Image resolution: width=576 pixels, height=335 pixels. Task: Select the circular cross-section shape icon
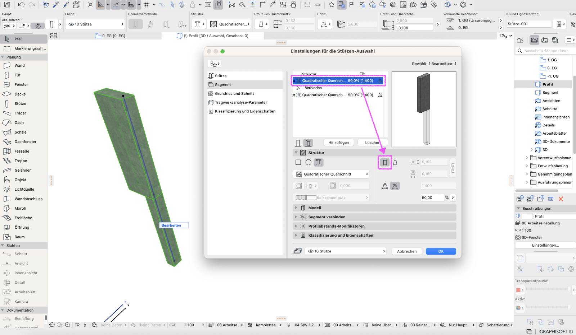coord(309,162)
